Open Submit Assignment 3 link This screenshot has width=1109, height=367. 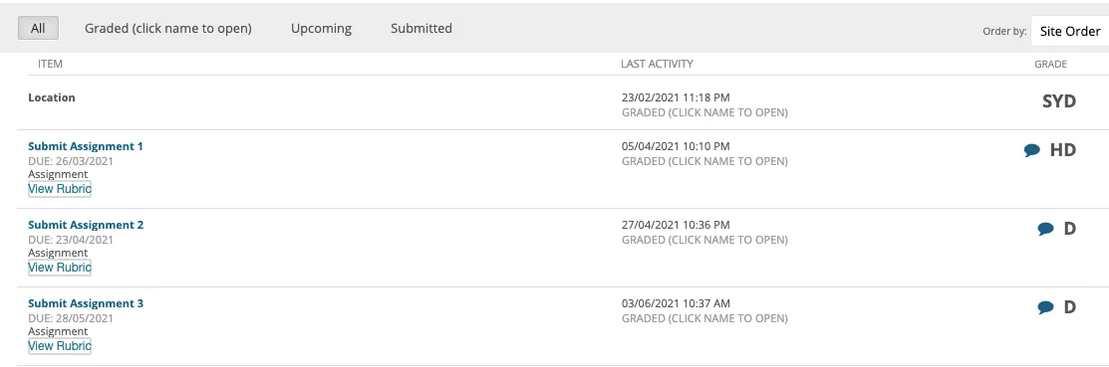pyautogui.click(x=86, y=302)
